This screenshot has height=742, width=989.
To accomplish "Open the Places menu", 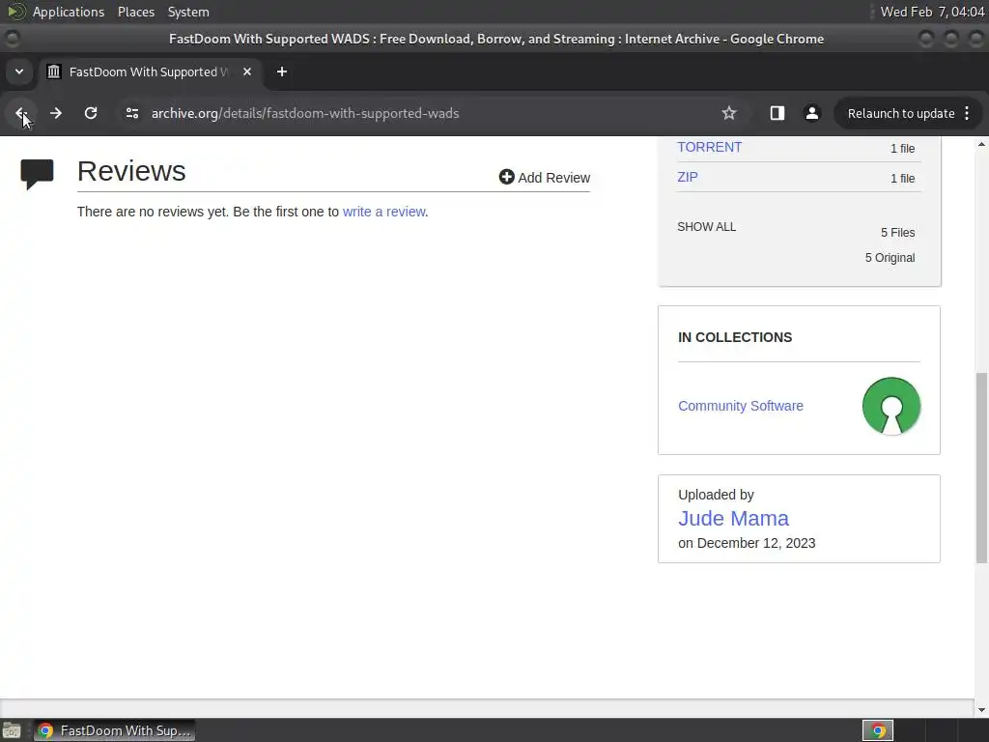I will point(135,12).
